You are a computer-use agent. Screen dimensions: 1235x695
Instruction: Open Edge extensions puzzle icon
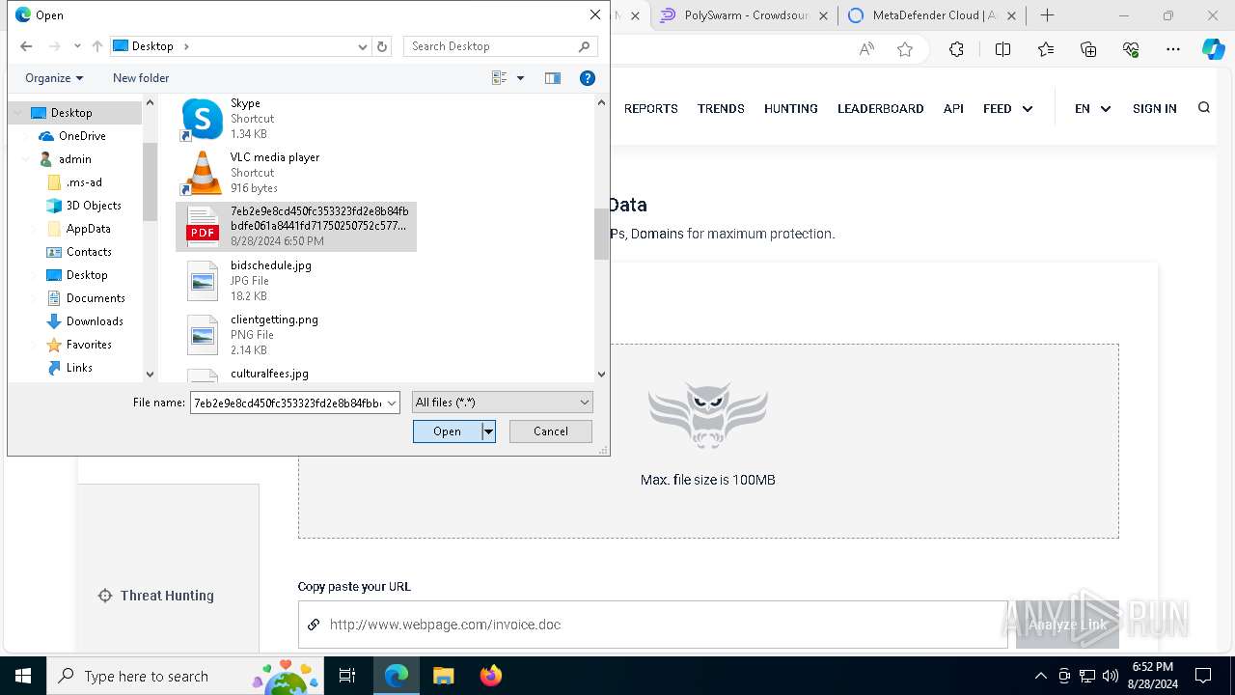(x=956, y=50)
